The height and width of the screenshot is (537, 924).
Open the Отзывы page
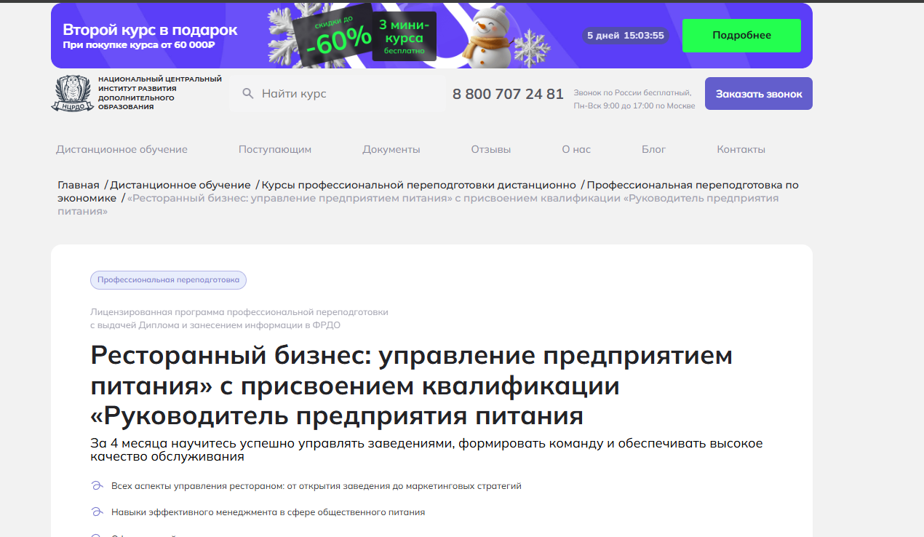(x=491, y=149)
